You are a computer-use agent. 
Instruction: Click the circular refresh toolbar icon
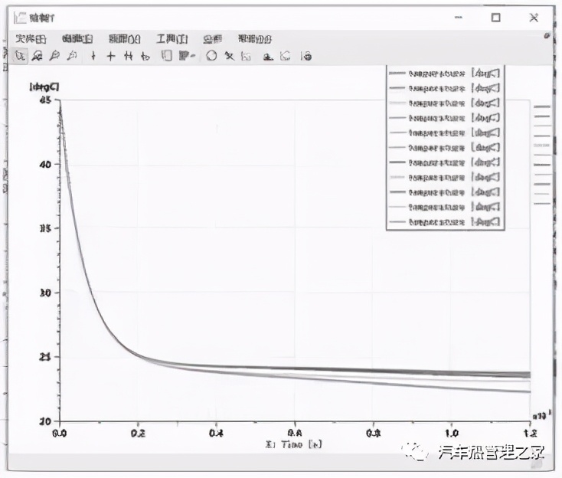(211, 56)
